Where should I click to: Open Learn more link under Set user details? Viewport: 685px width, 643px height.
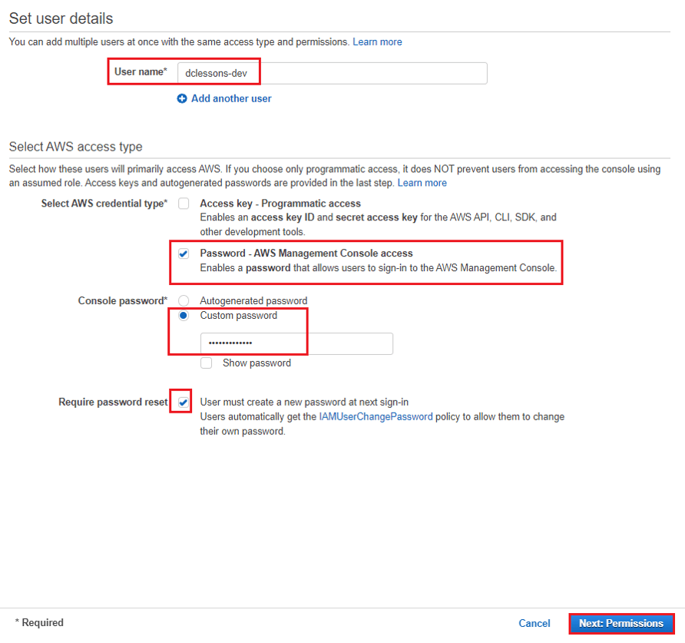point(377,42)
